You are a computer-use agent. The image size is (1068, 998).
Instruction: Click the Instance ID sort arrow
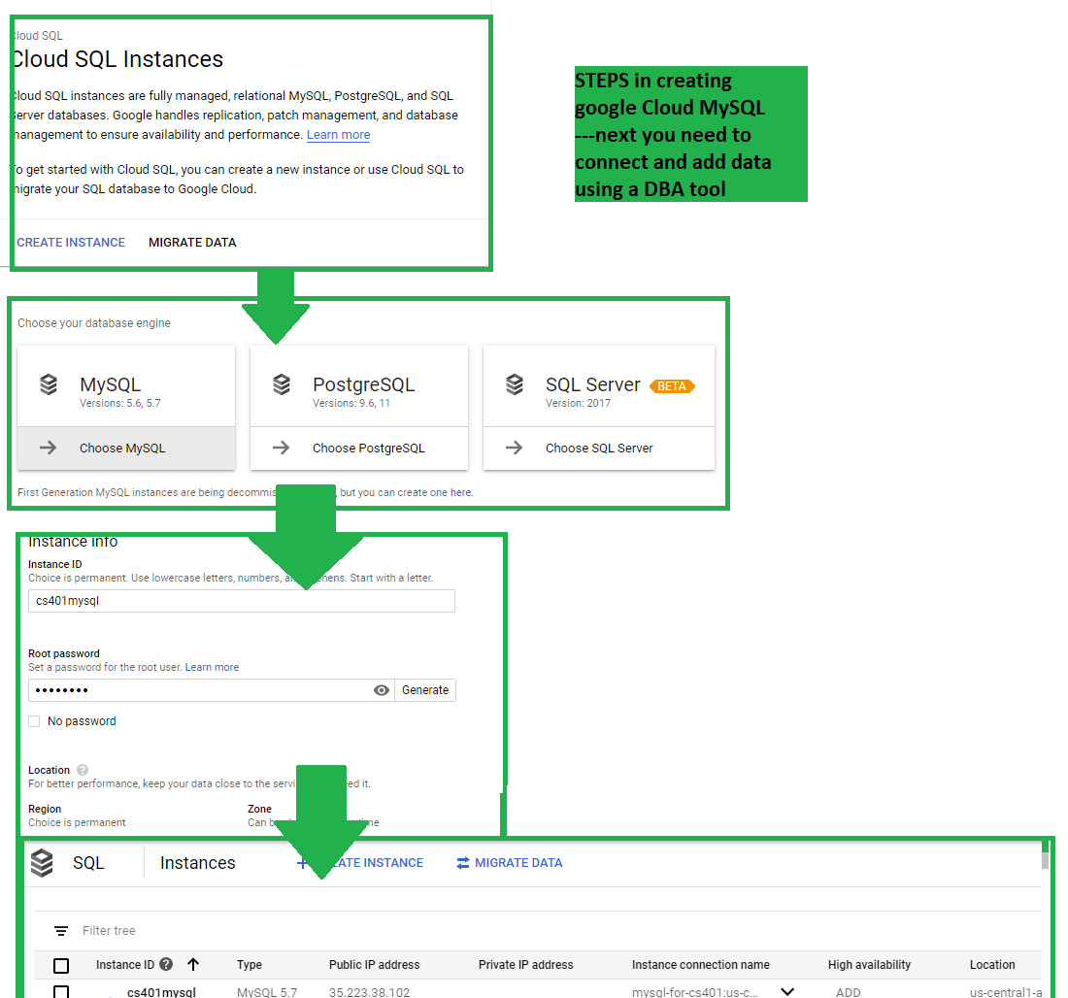193,965
